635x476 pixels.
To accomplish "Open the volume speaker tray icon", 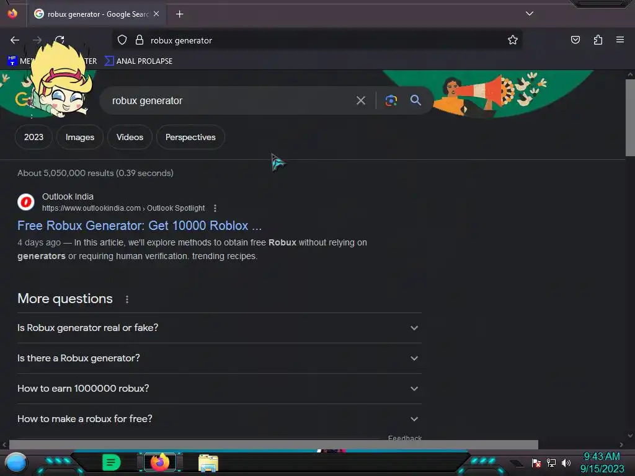I will click(x=566, y=462).
